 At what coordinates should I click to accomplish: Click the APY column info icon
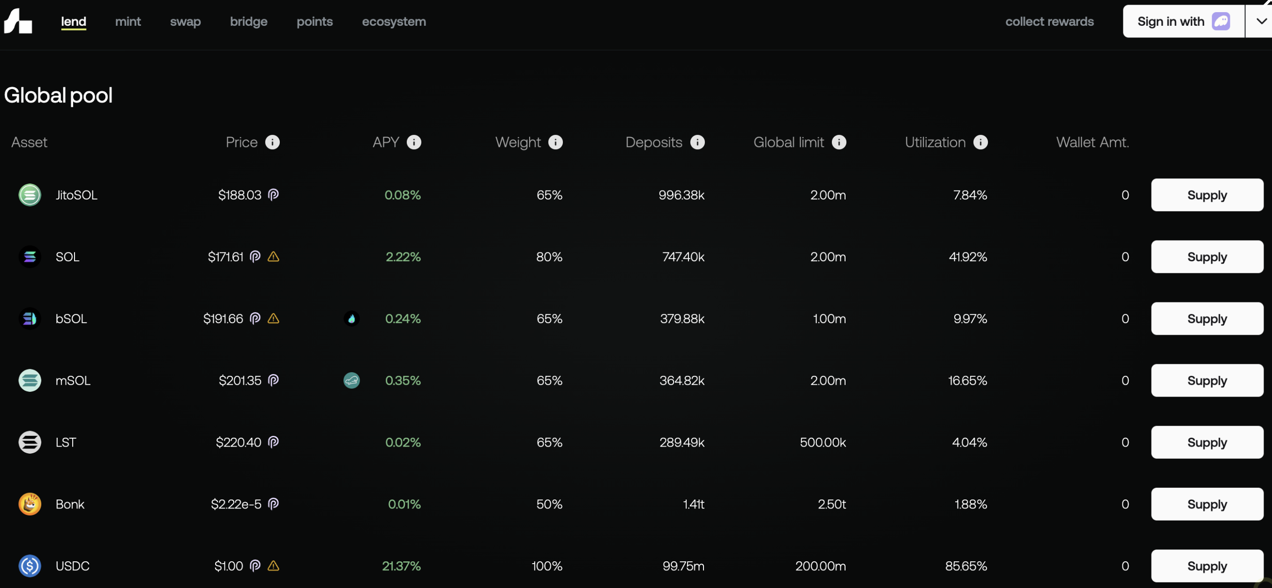pos(414,142)
